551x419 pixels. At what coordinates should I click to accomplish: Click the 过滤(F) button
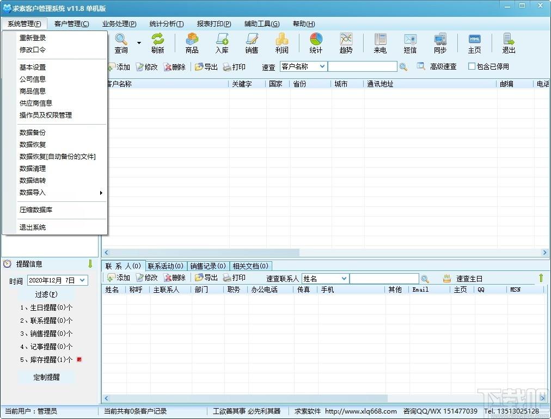[x=46, y=294]
